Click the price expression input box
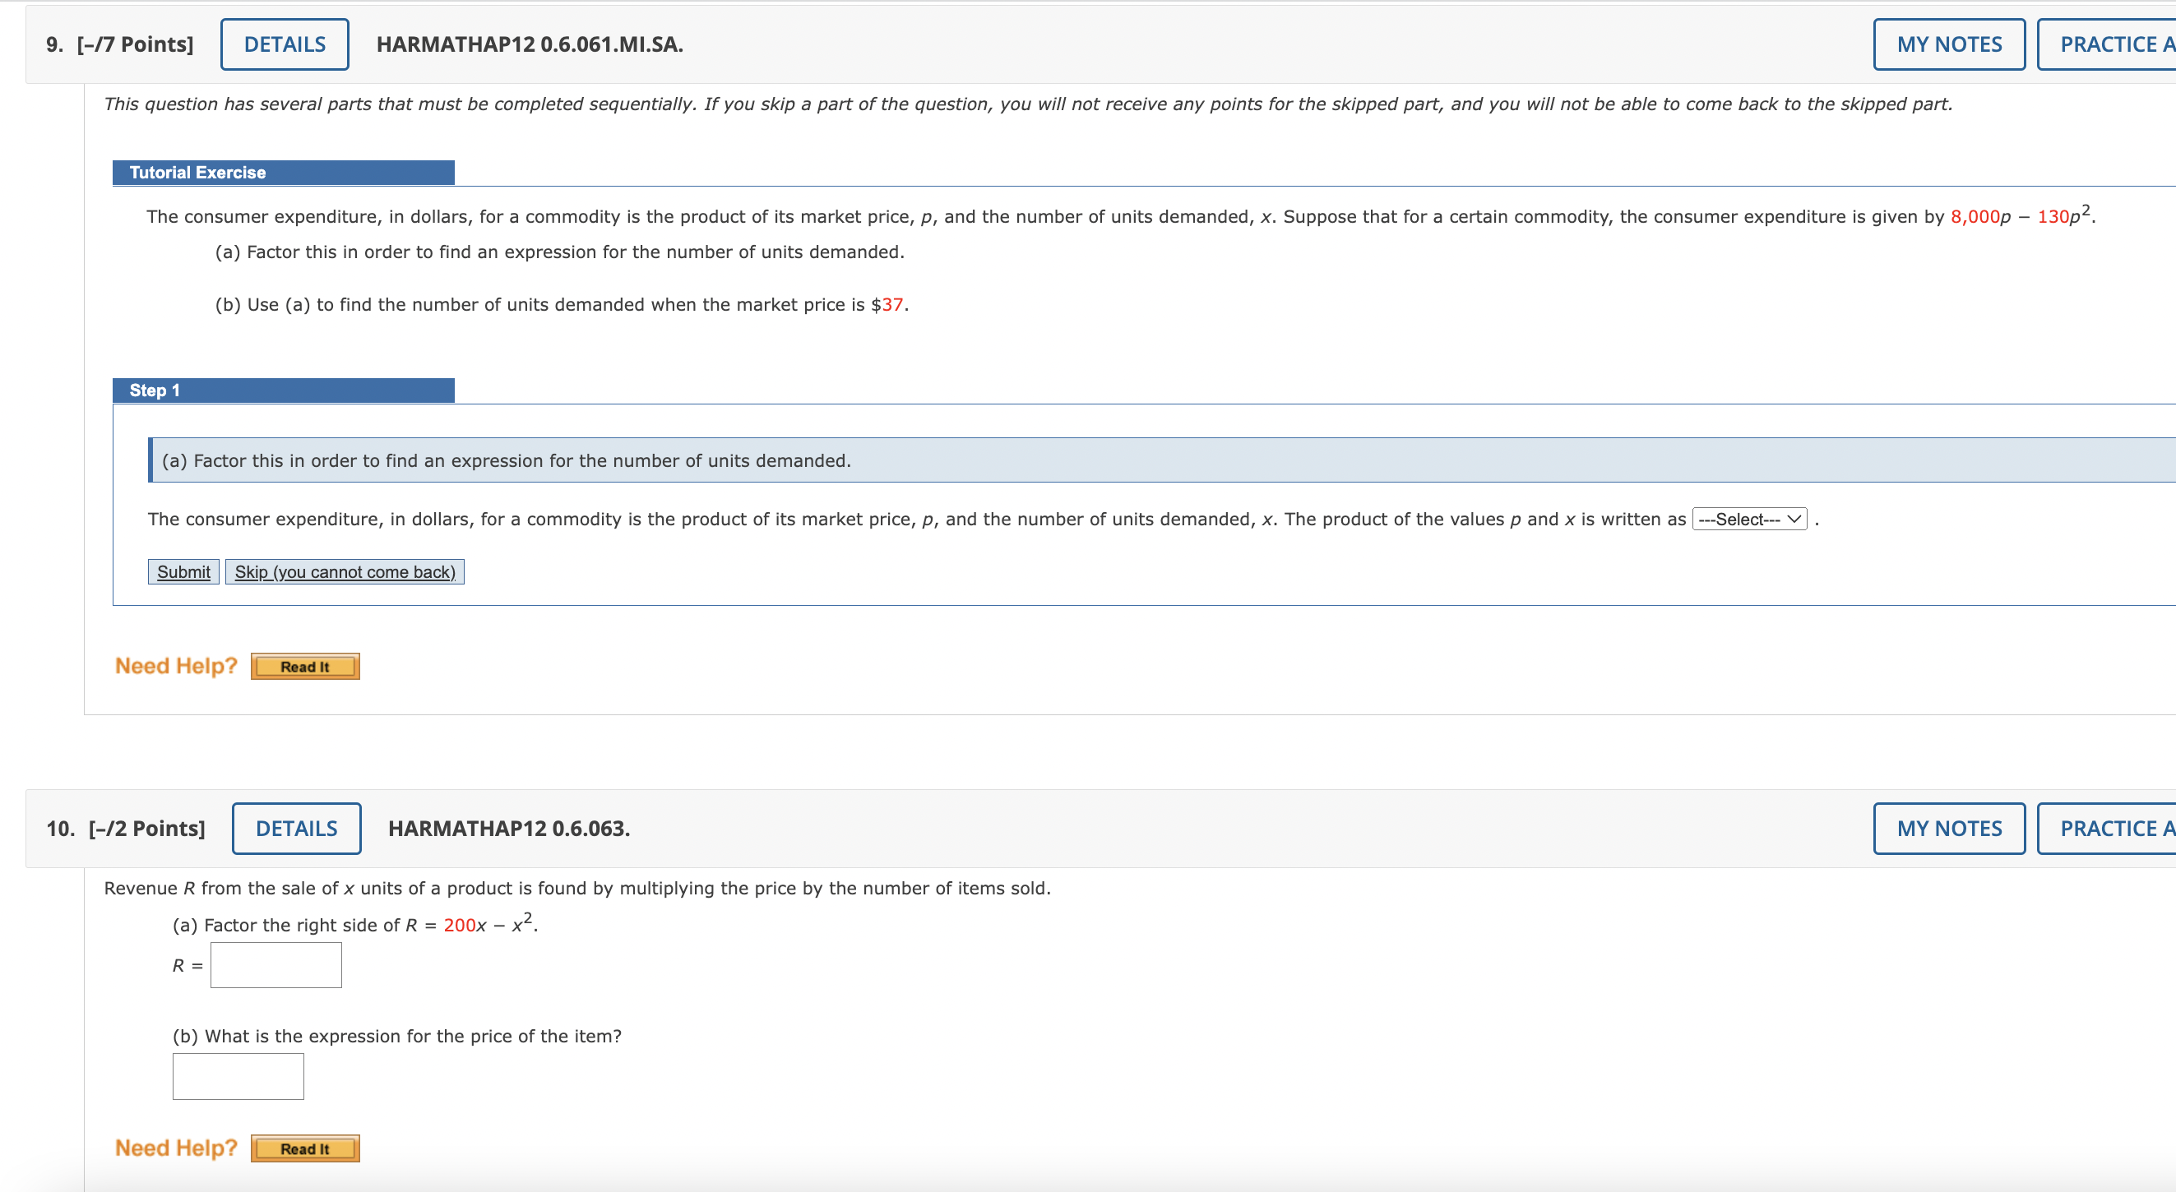 coord(238,1075)
